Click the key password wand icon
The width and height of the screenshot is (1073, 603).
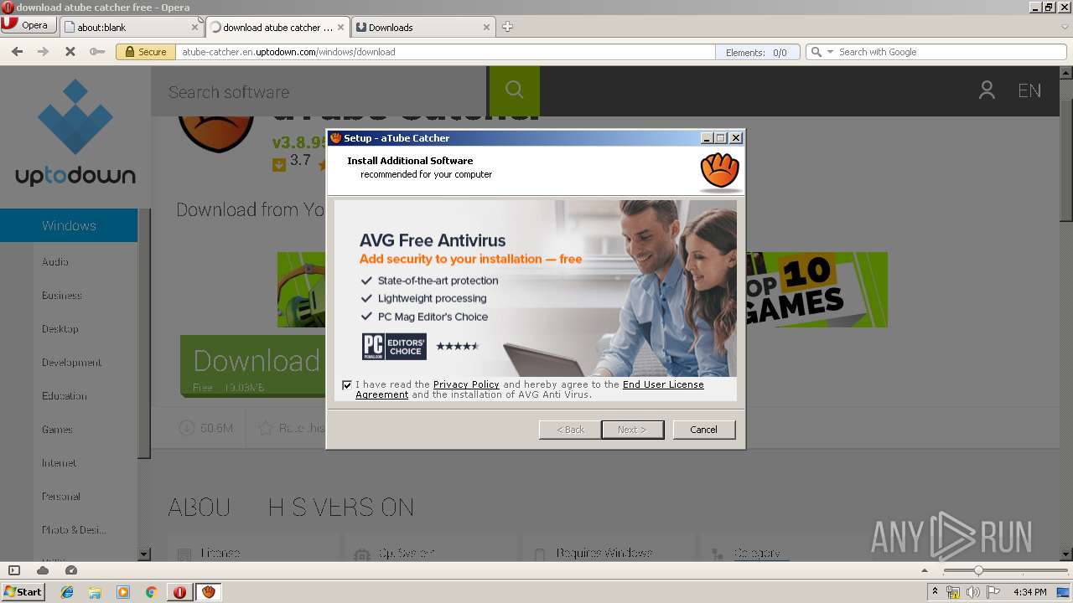pyautogui.click(x=97, y=52)
